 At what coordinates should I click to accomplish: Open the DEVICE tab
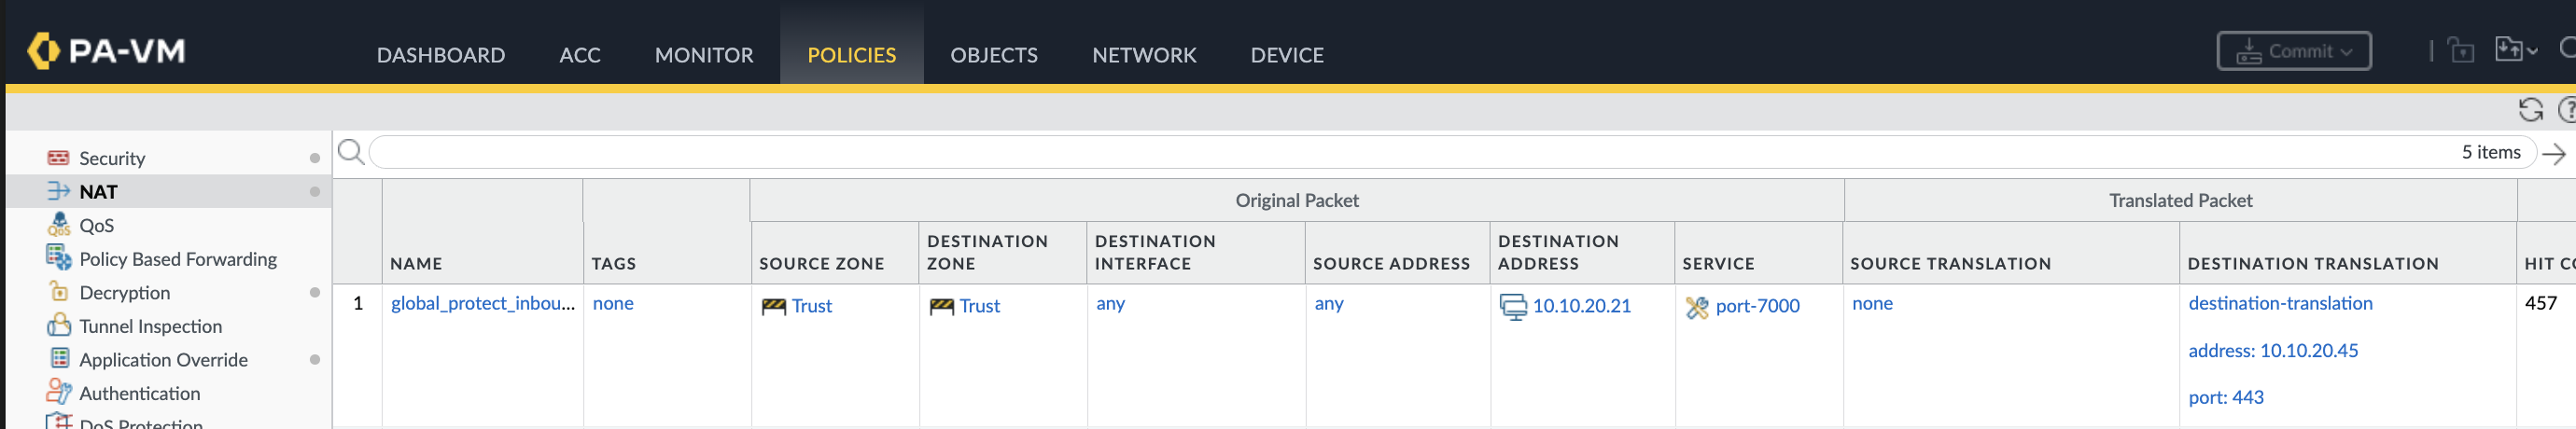[x=1287, y=55]
